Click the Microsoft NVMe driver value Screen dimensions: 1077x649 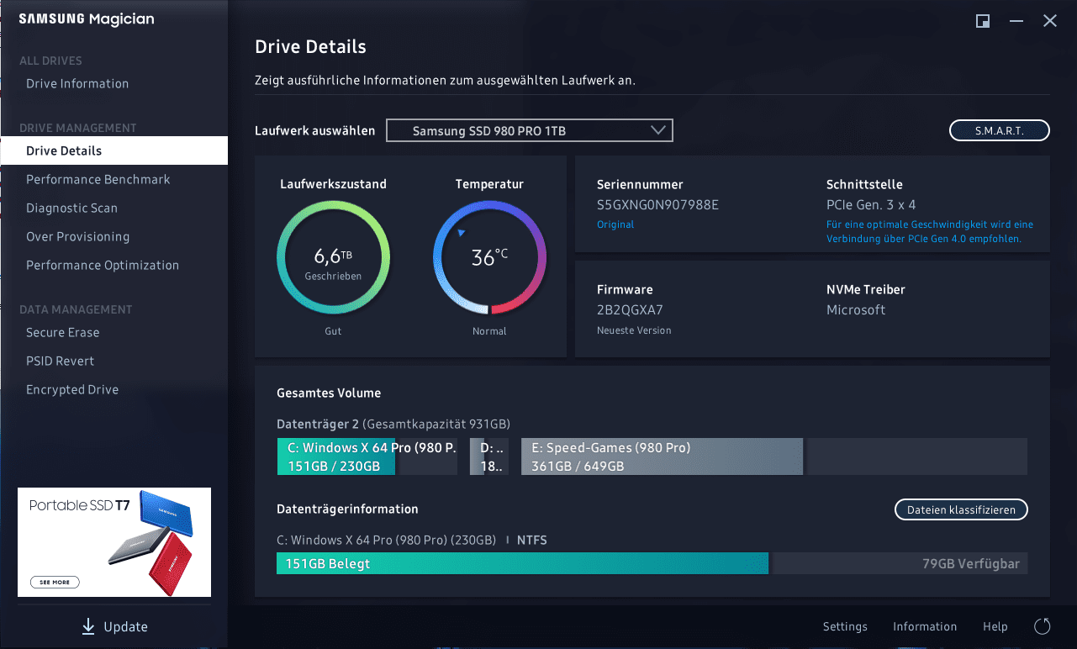[x=856, y=309]
